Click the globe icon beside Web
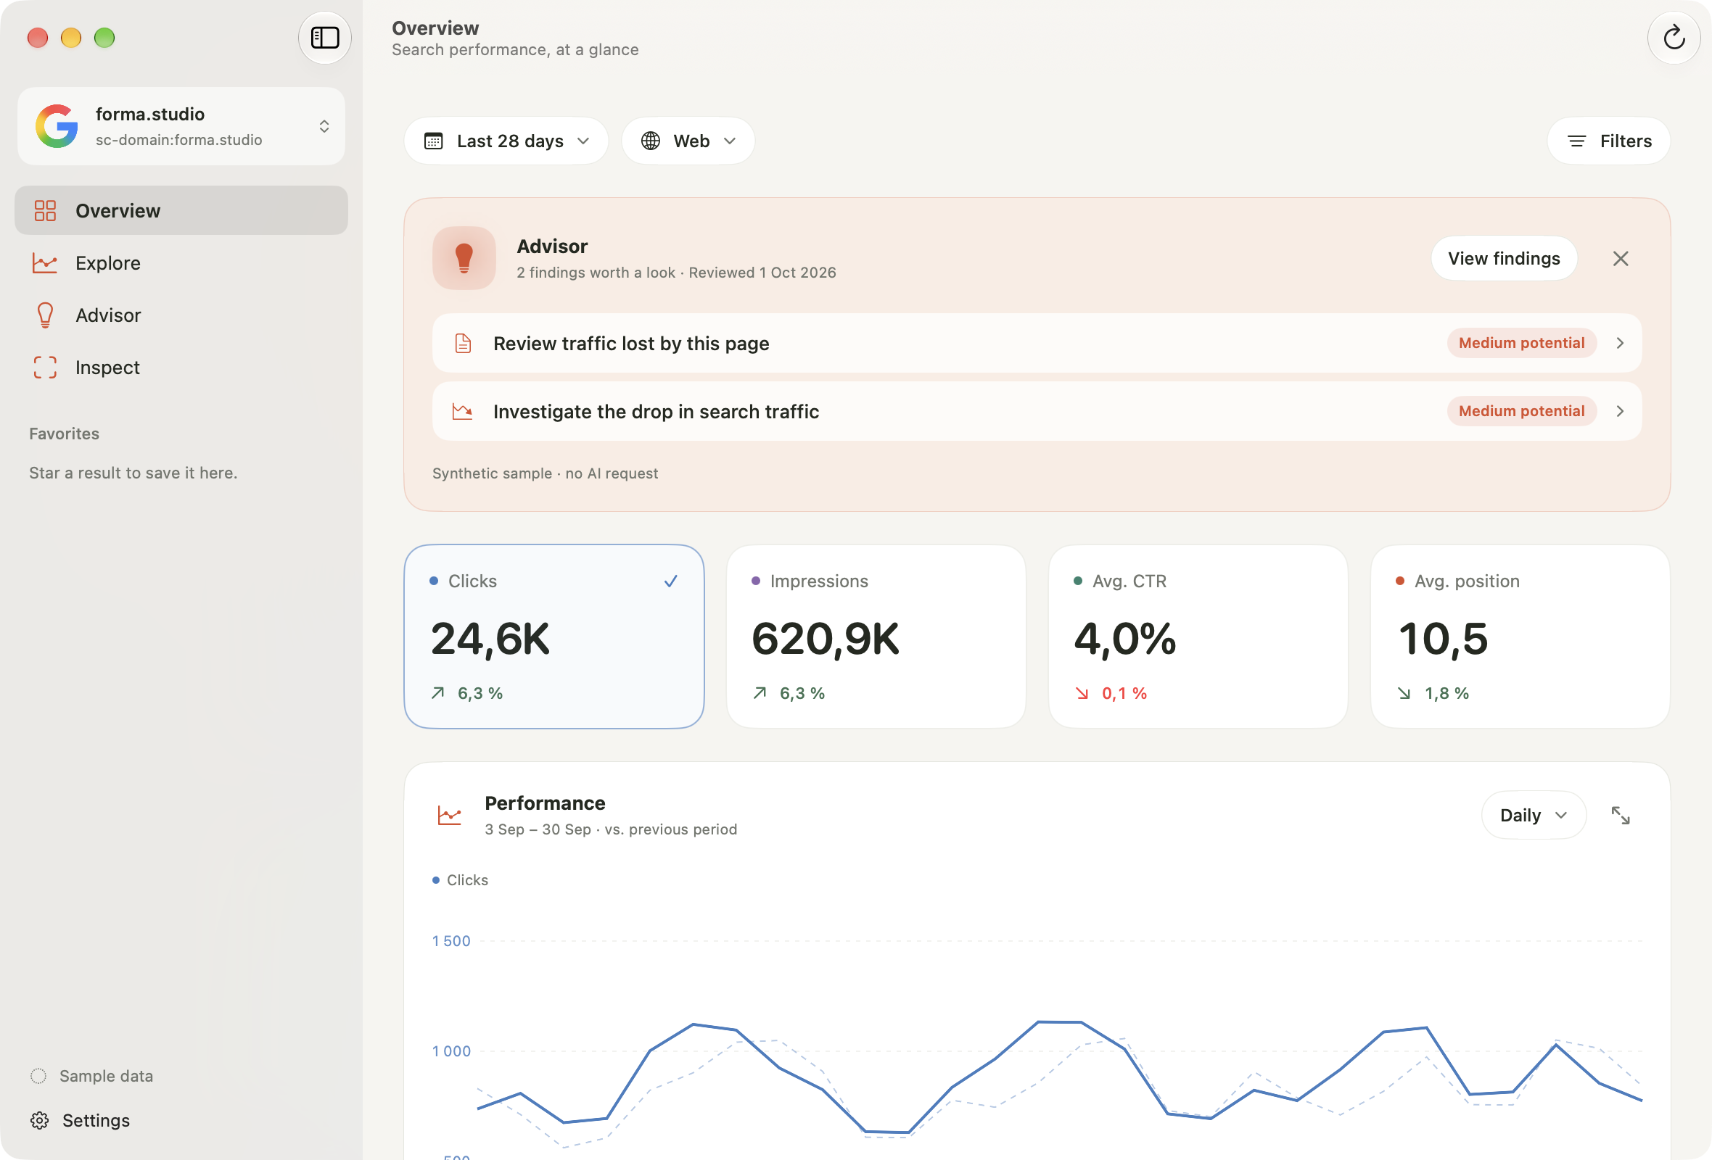The height and width of the screenshot is (1160, 1712). [x=651, y=141]
